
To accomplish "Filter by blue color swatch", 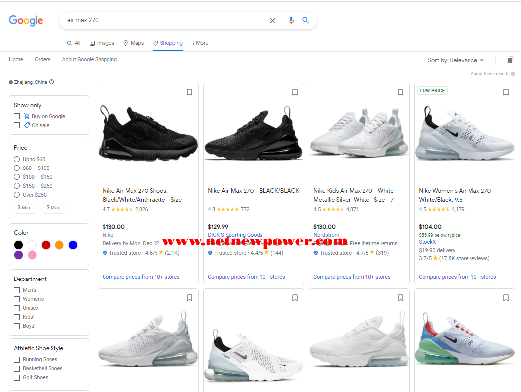I will click(x=73, y=245).
